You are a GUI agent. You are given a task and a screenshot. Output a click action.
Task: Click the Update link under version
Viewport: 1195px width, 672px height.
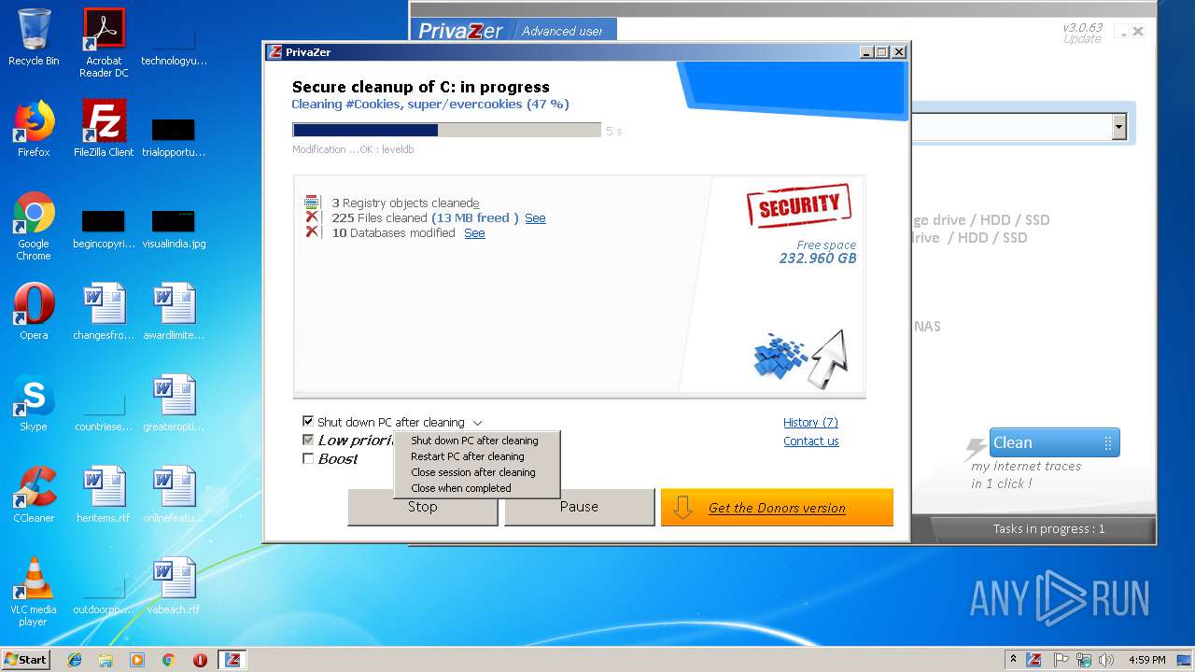(1082, 39)
